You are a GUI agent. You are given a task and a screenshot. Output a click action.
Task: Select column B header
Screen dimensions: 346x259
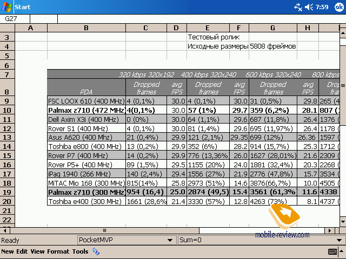tap(86, 28)
